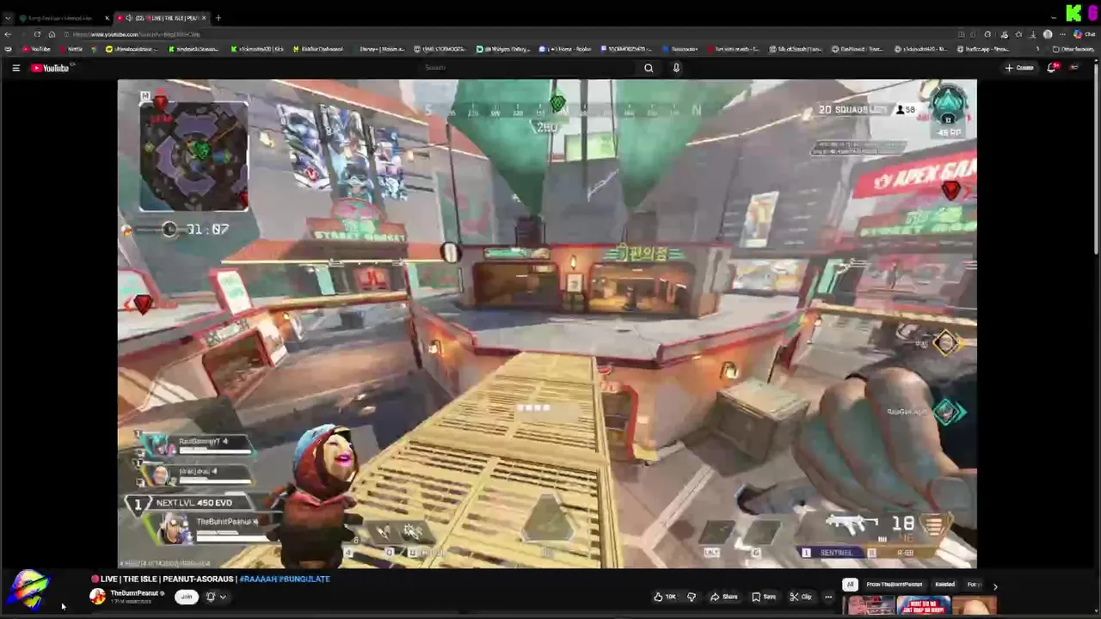
Task: Mute the tab via the speaker icon
Action: tap(129, 17)
